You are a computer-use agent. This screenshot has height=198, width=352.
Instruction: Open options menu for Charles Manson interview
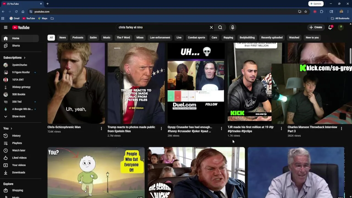[x=341, y=128]
